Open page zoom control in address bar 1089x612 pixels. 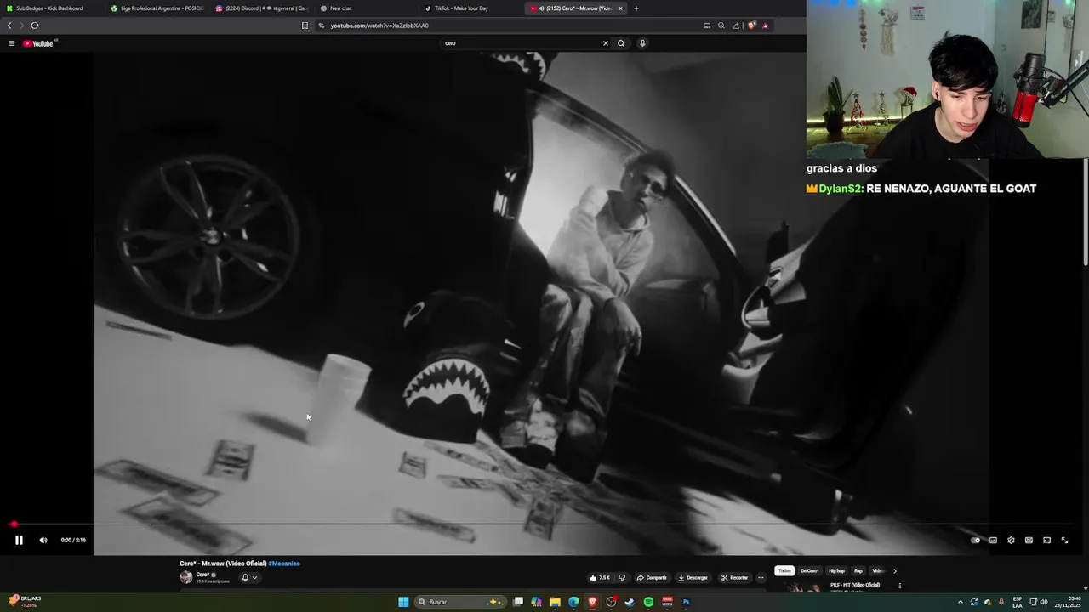point(721,25)
